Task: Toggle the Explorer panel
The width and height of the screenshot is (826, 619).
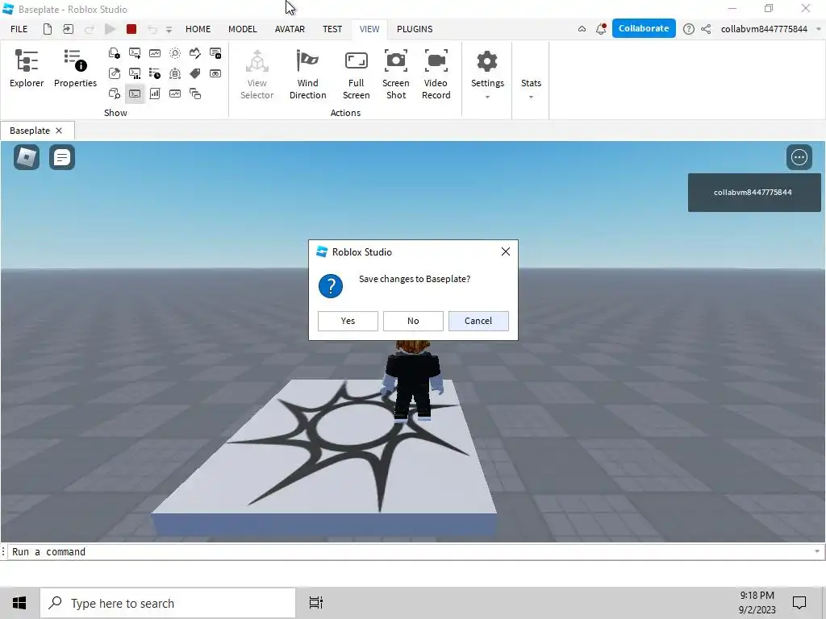Action: pyautogui.click(x=27, y=69)
